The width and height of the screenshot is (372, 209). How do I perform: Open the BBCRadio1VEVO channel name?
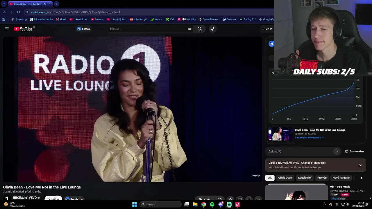click(25, 198)
